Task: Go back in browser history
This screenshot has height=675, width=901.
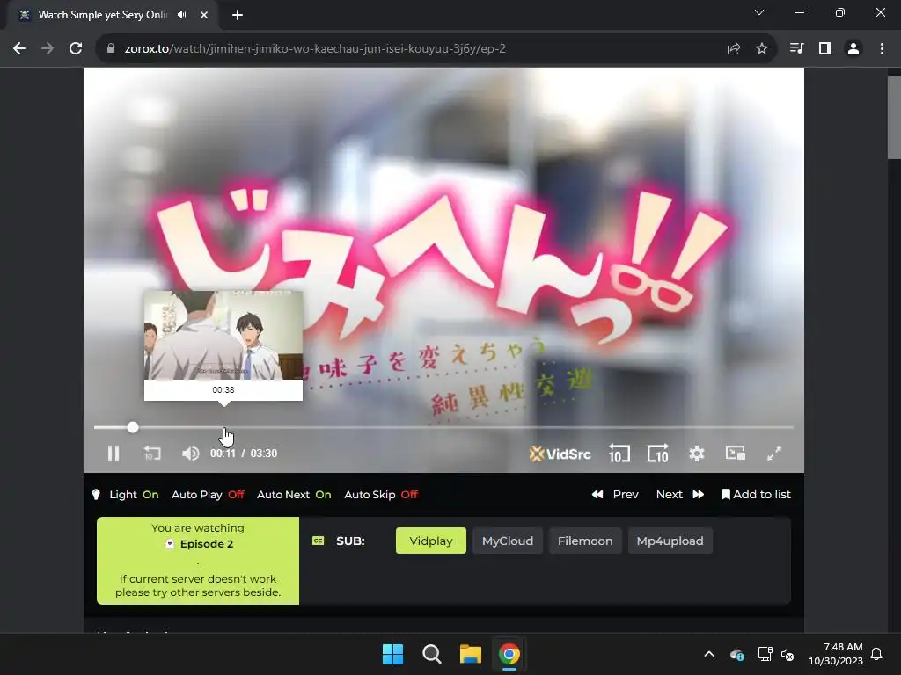Action: [x=19, y=49]
